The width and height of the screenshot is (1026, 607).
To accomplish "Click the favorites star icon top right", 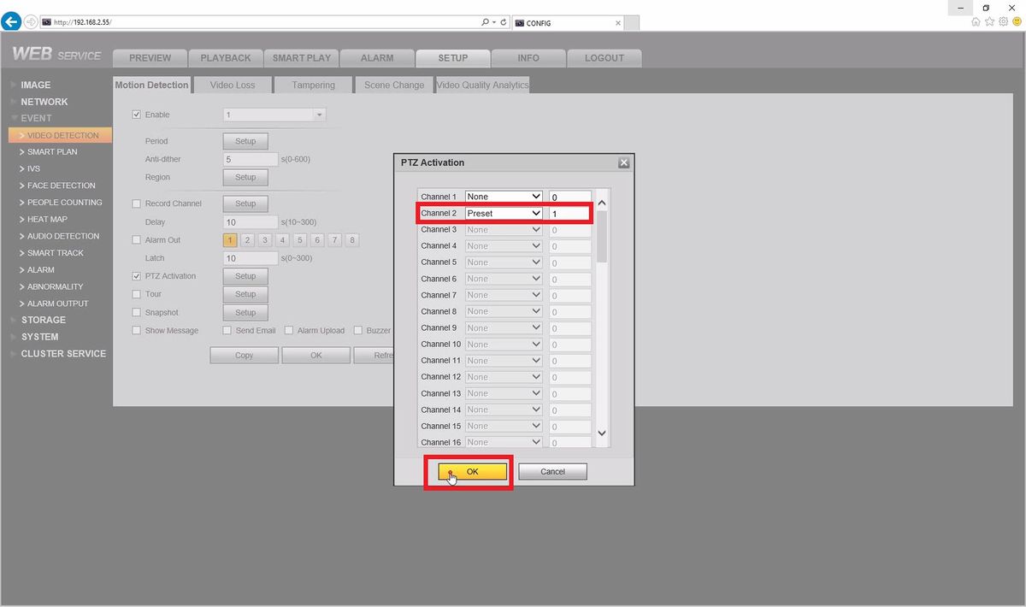I will [990, 22].
